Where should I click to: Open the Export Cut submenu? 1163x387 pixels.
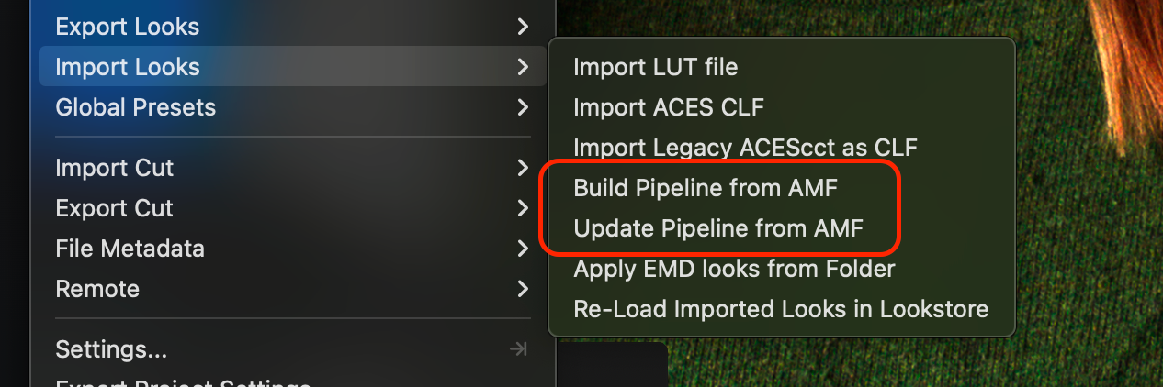coord(114,208)
